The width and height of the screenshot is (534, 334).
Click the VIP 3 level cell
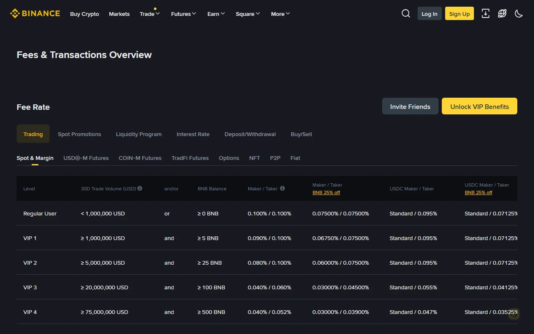point(30,287)
